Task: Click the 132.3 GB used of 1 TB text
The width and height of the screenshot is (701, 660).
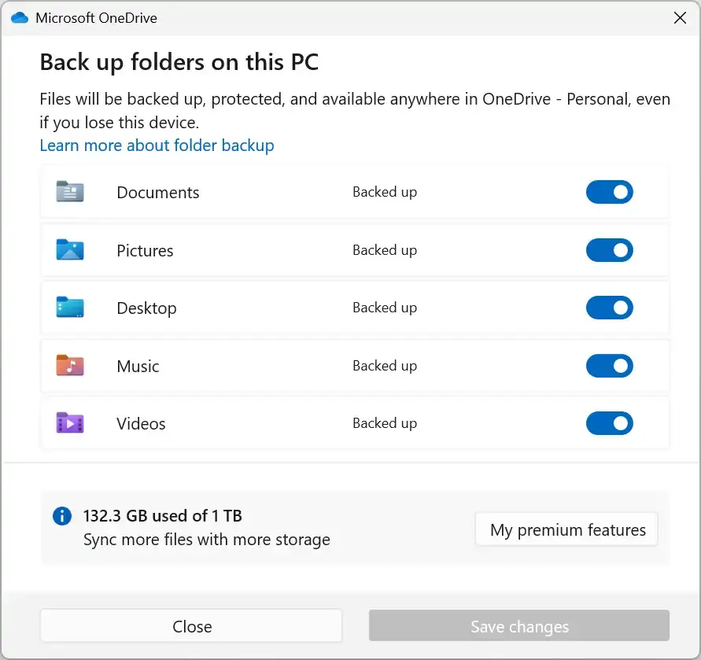Action: pyautogui.click(x=162, y=516)
